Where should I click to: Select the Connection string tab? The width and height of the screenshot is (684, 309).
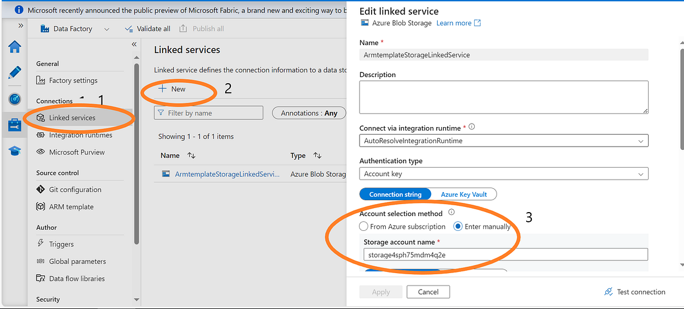tap(396, 194)
